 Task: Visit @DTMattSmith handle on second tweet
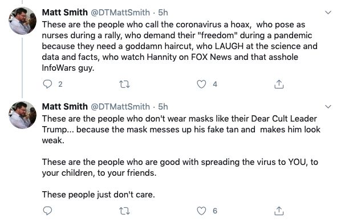pyautogui.click(x=120, y=107)
